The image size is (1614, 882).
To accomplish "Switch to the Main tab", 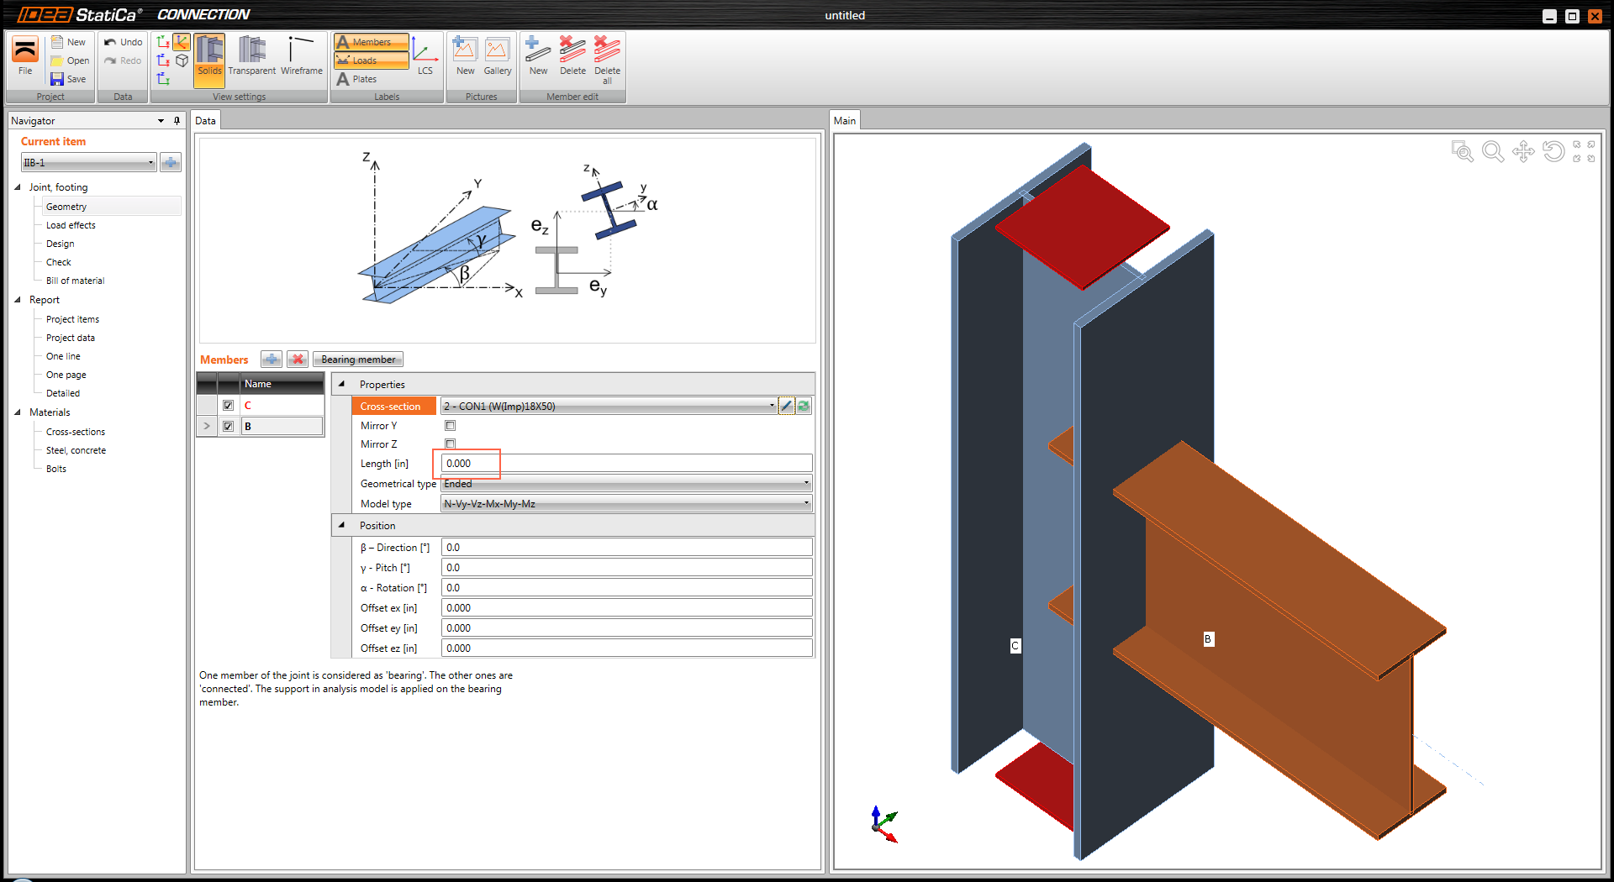I will pos(844,121).
